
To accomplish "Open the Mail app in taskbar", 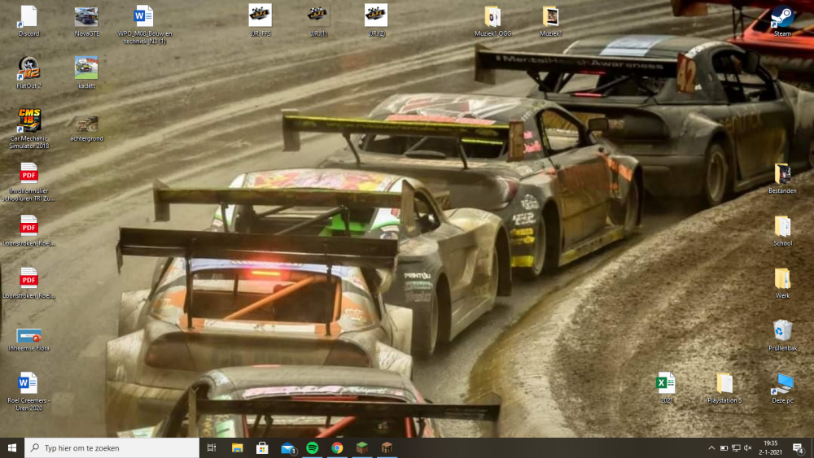I will 287,448.
